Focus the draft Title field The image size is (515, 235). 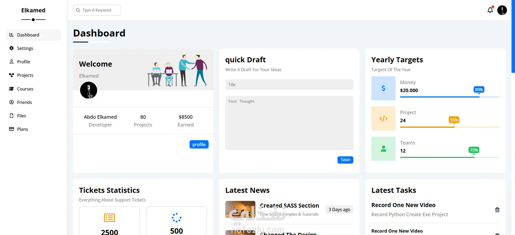point(289,85)
